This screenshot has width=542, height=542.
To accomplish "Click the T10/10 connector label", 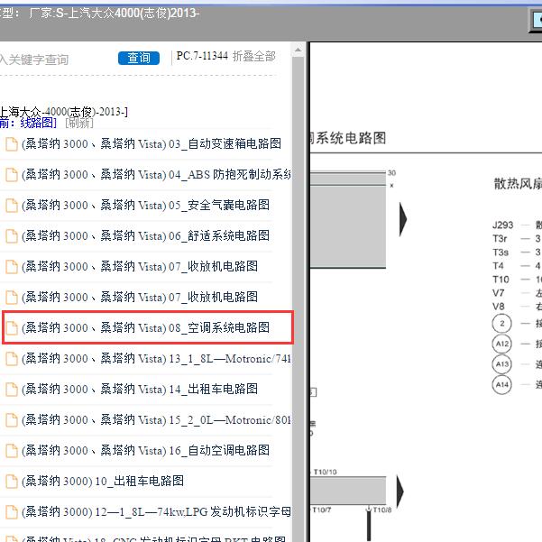I will pyautogui.click(x=325, y=472).
